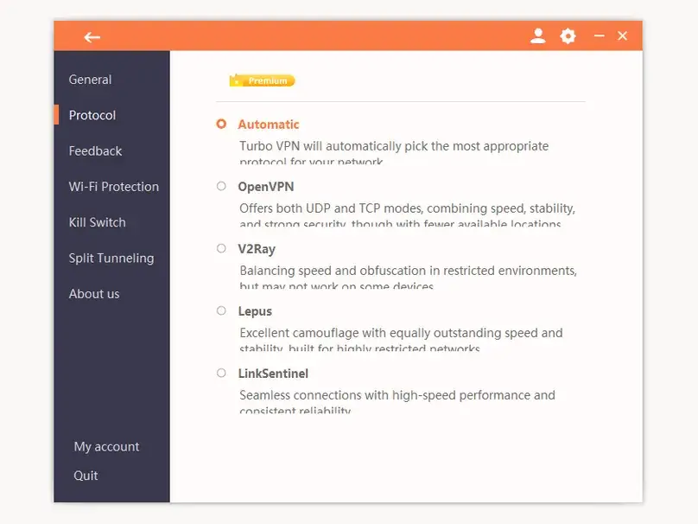Viewport: 698px width, 524px height.
Task: Click the 'Seamless connections with high-speed' description
Action: pyautogui.click(x=397, y=402)
